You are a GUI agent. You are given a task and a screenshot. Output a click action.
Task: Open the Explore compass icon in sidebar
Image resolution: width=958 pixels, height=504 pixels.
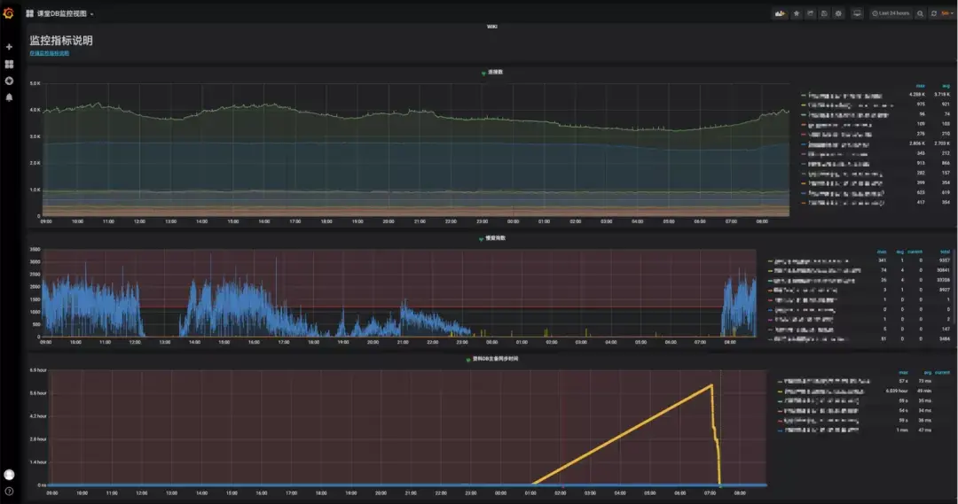9,81
